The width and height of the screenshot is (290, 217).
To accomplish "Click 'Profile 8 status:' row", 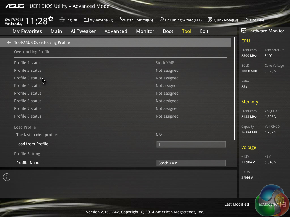I will point(120,116).
